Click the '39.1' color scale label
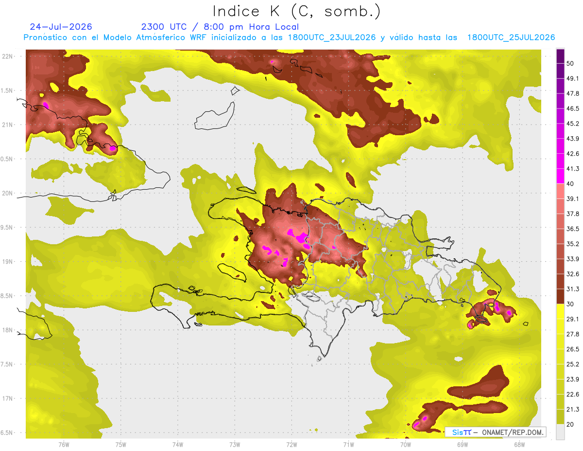This screenshot has height=451, width=583. pos(573,199)
